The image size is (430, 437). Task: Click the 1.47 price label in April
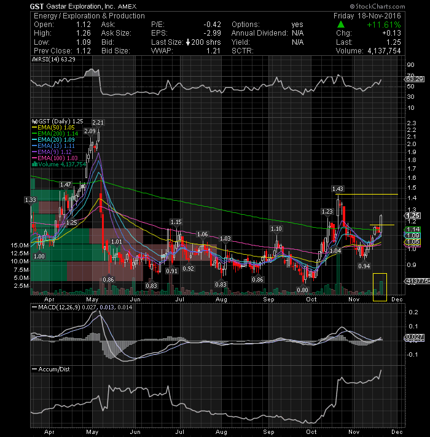tap(66, 185)
